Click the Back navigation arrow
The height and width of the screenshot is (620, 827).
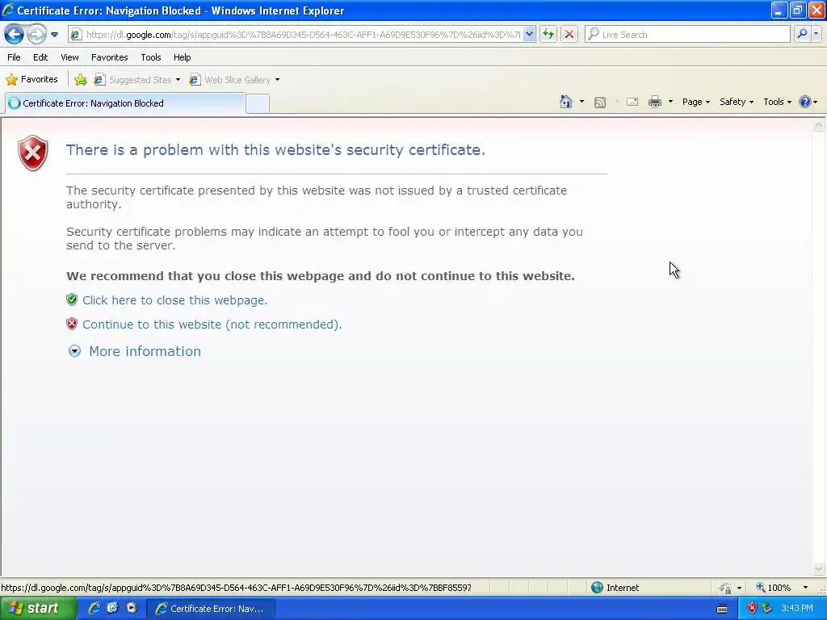coord(15,35)
